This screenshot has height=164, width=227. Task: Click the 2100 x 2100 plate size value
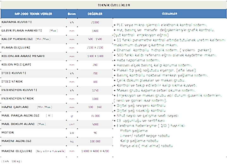pos(95,48)
